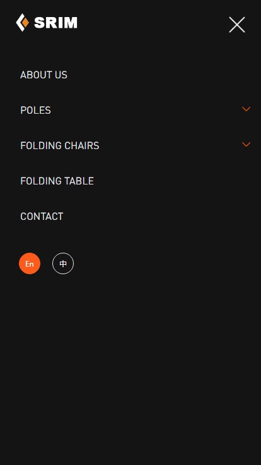Click the orange arrow beside POLES
This screenshot has height=465, width=261.
coord(246,109)
